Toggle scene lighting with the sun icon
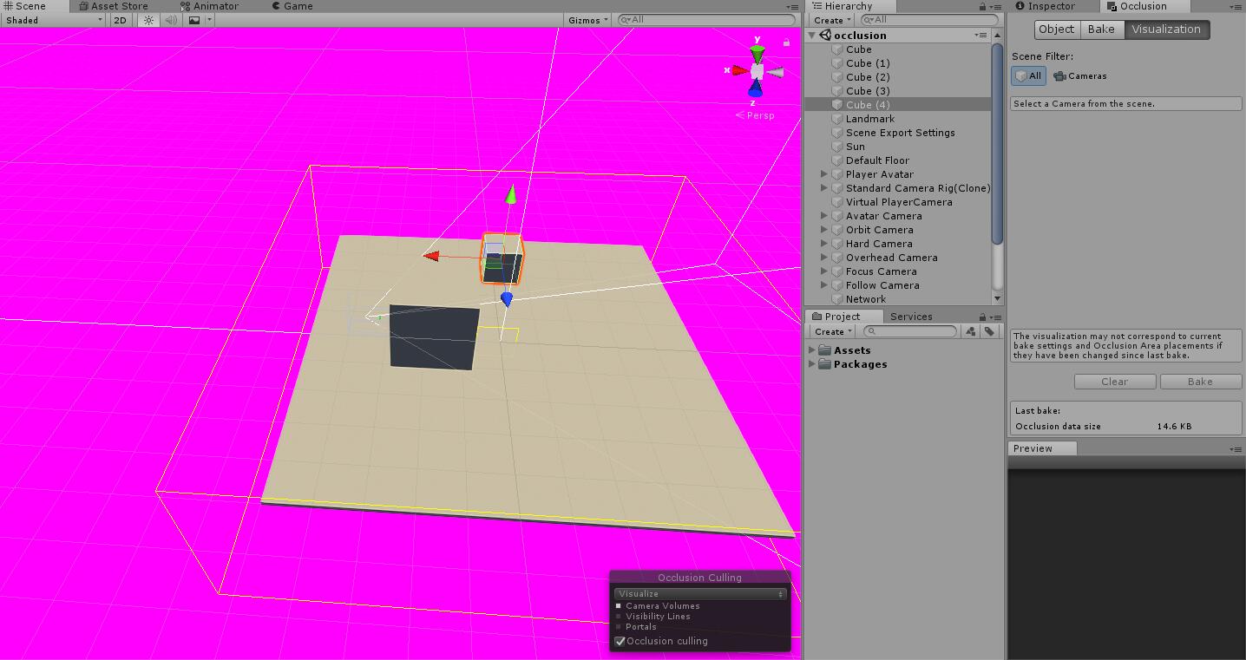Screen dimensions: 1246x660 pyautogui.click(x=148, y=20)
